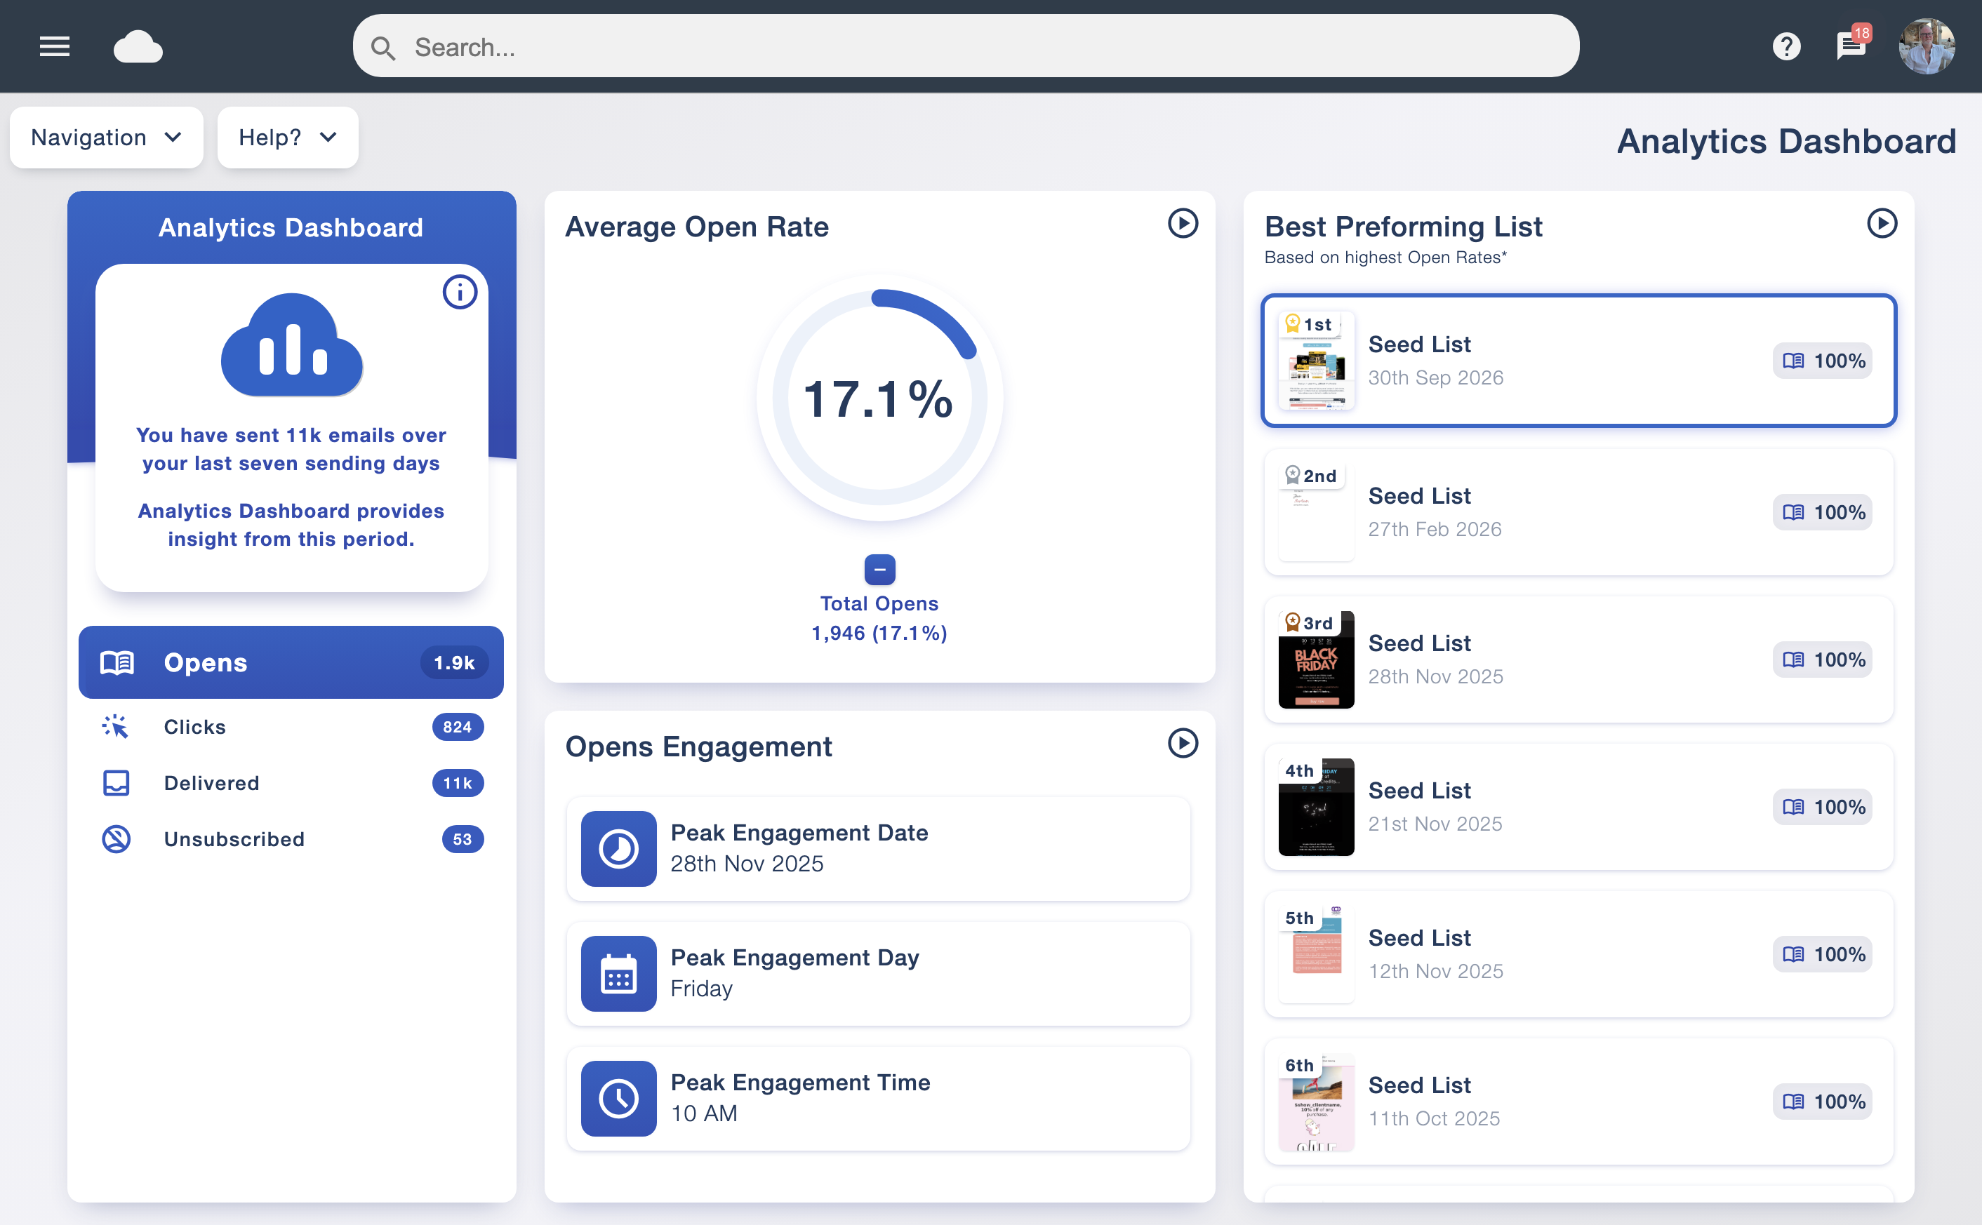The height and width of the screenshot is (1225, 1982).
Task: Open 2nd ranked Seed List 27th Feb 2026
Action: tap(1578, 512)
